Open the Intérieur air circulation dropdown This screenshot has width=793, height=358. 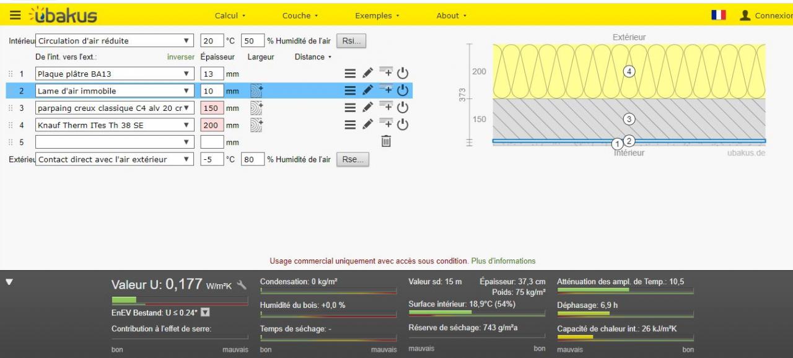point(115,41)
